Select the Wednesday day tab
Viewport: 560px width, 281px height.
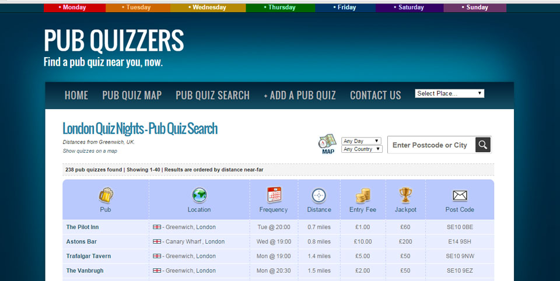(208, 8)
